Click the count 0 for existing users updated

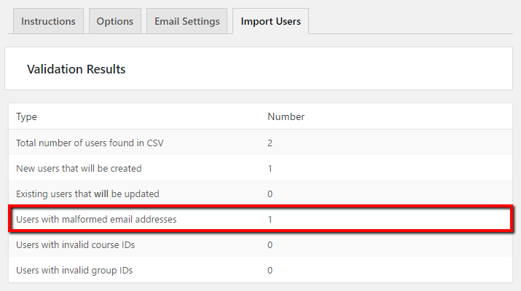[x=270, y=194]
